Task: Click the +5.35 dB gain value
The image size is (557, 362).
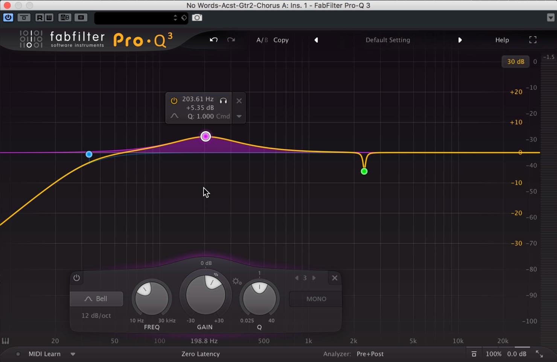Action: pyautogui.click(x=200, y=108)
